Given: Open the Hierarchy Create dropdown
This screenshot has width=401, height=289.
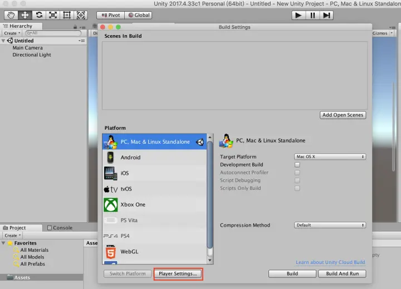Looking at the screenshot, I should (x=12, y=33).
